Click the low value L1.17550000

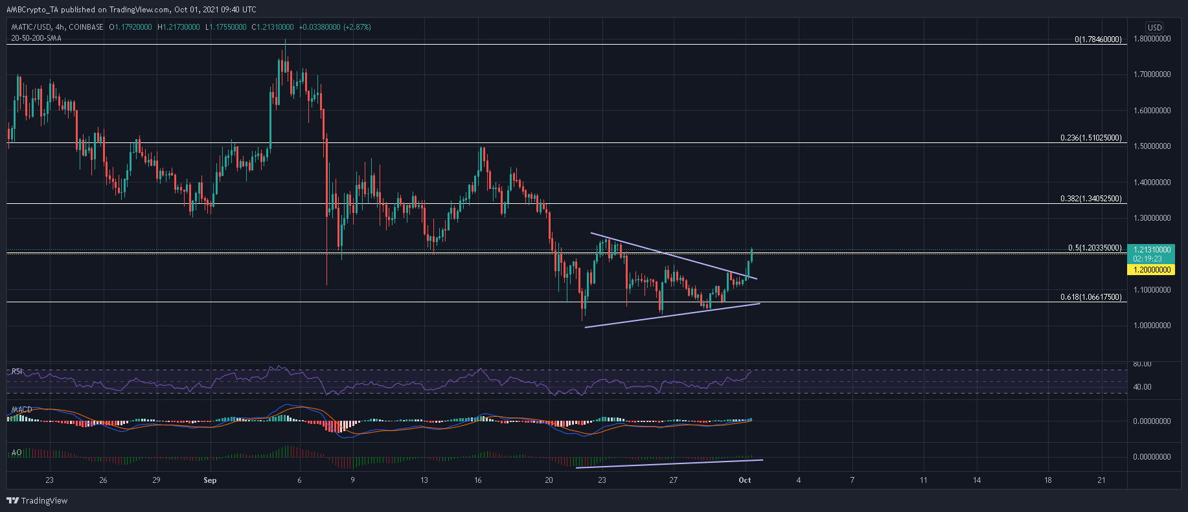pos(225,27)
